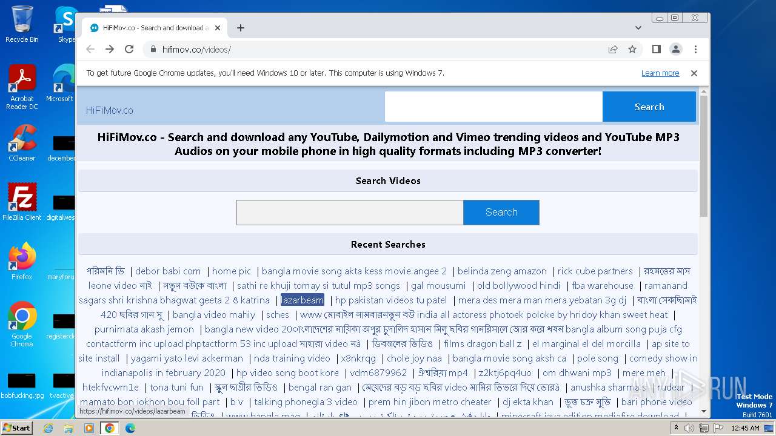Open File Explorer from the taskbar
Viewport: 776px width, 436px height.
(x=69, y=428)
